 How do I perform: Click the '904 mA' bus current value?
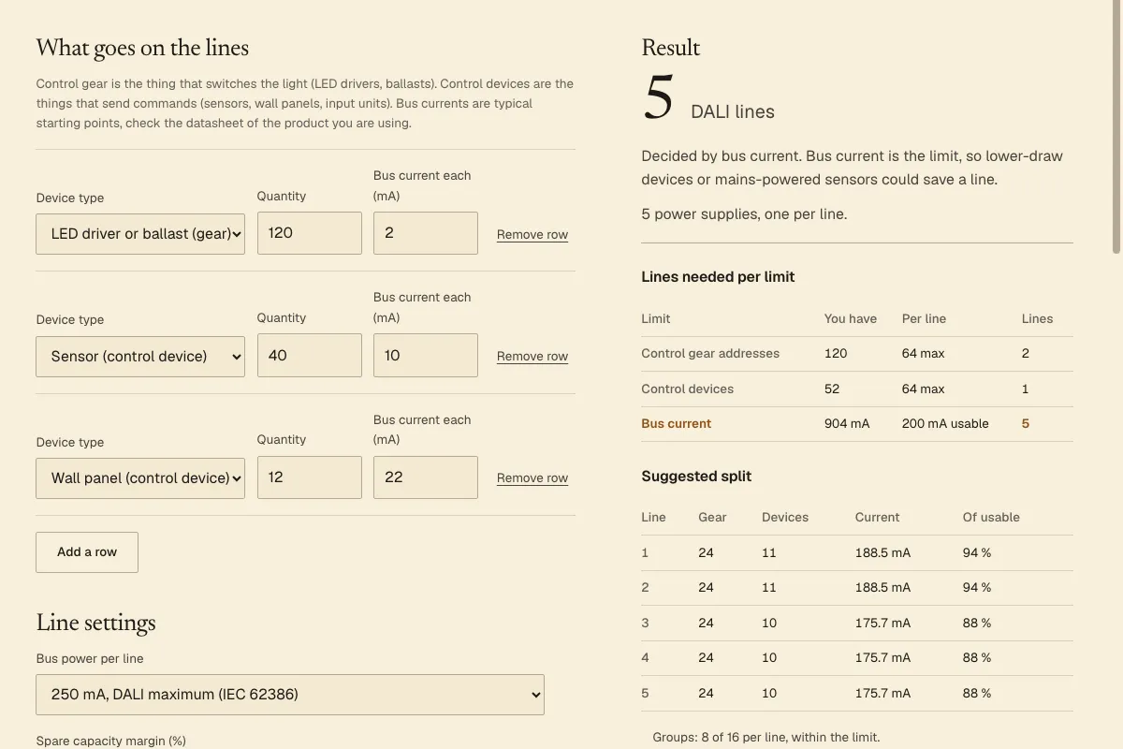pos(847,424)
